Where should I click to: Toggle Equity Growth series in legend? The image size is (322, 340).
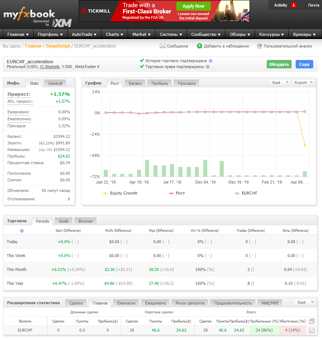pyautogui.click(x=120, y=193)
